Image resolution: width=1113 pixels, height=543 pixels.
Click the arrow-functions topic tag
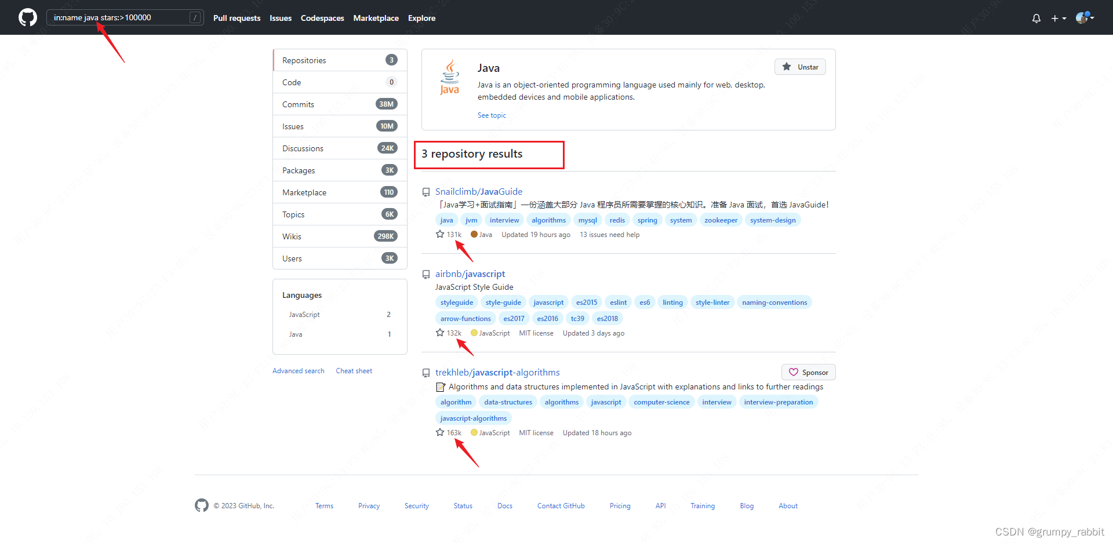pos(465,319)
